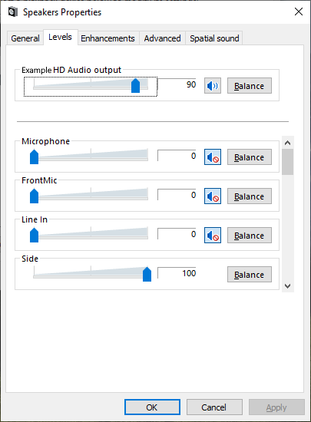311x422 pixels.
Task: Open the Spatial sound tab
Action: [214, 38]
